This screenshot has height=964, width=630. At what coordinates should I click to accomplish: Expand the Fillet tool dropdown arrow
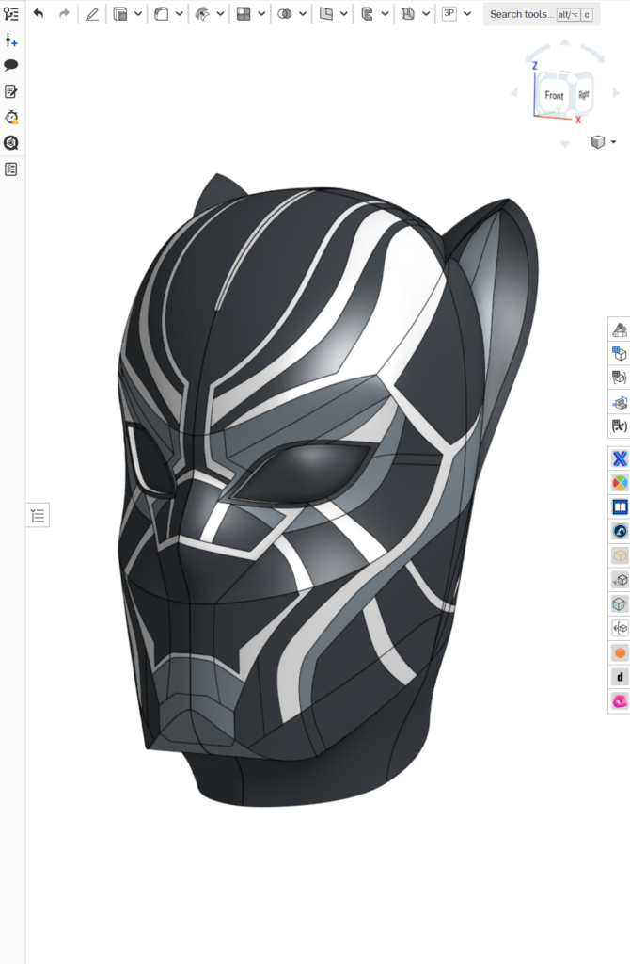(180, 13)
